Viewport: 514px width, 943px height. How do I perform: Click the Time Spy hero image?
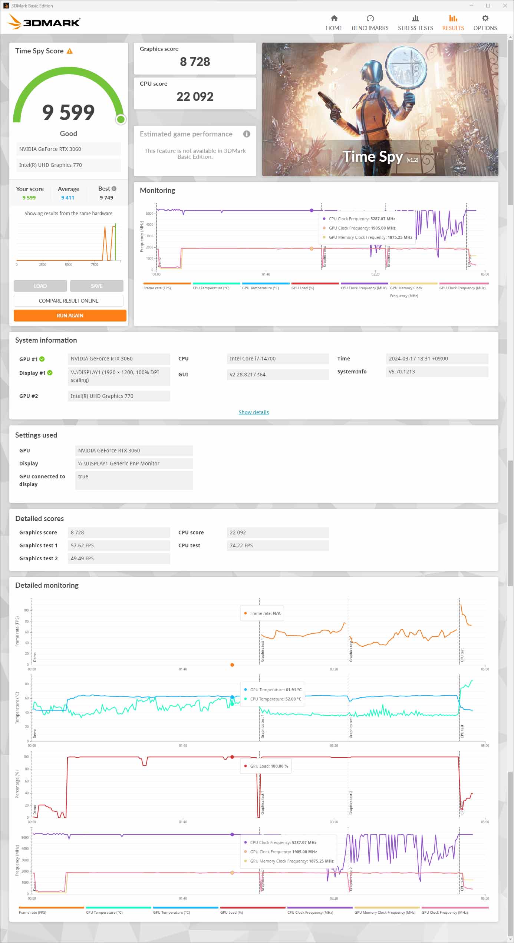click(380, 109)
